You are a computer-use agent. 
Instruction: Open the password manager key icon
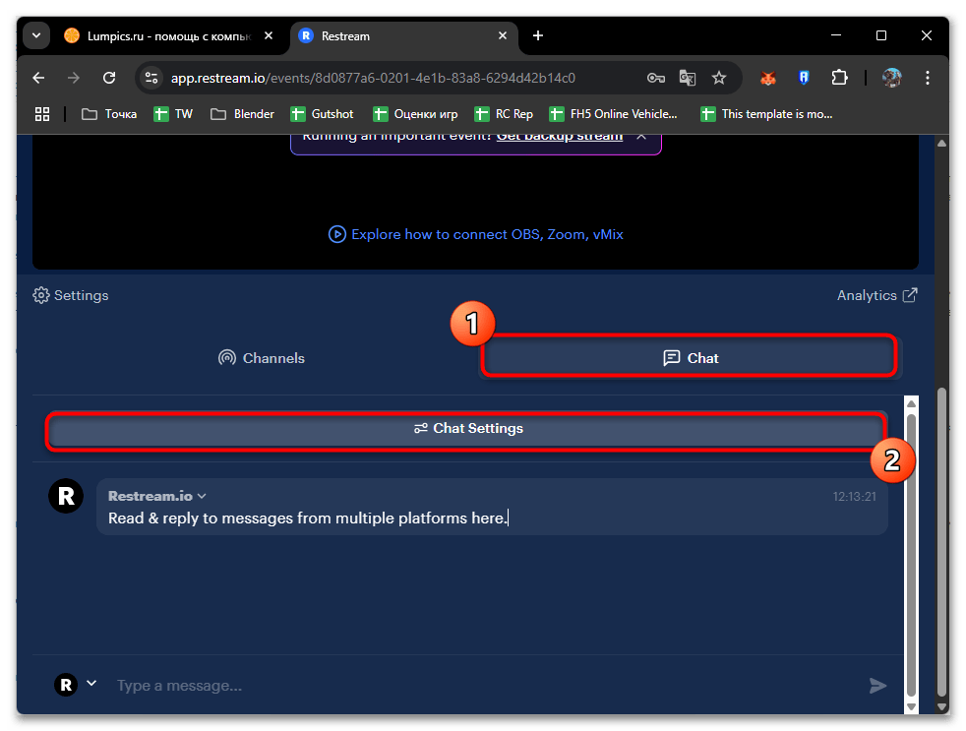(655, 78)
